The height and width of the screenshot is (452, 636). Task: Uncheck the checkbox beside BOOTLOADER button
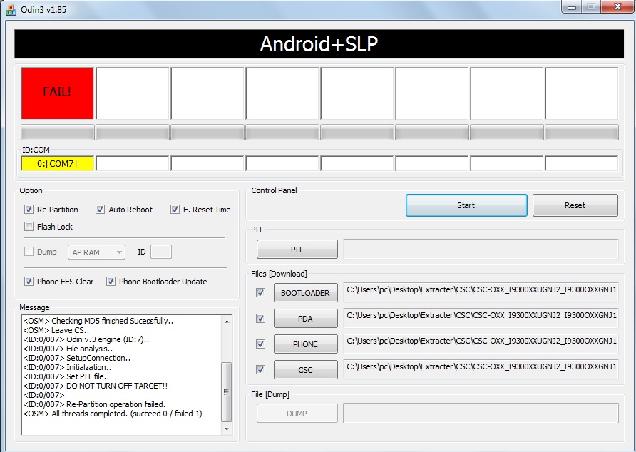[261, 292]
